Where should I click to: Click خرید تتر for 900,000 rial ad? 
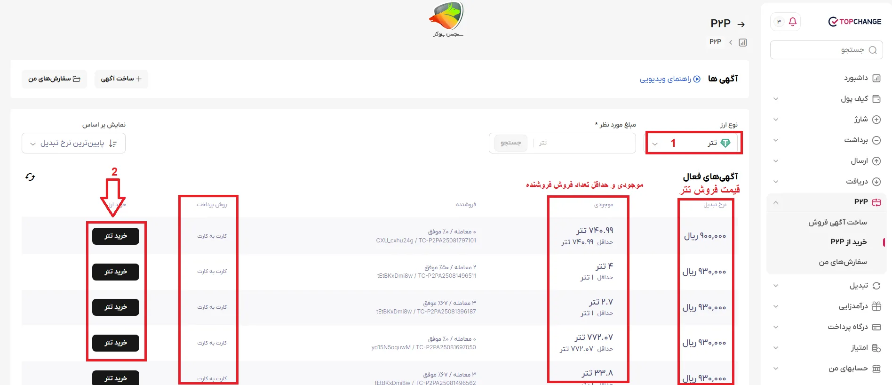click(116, 236)
